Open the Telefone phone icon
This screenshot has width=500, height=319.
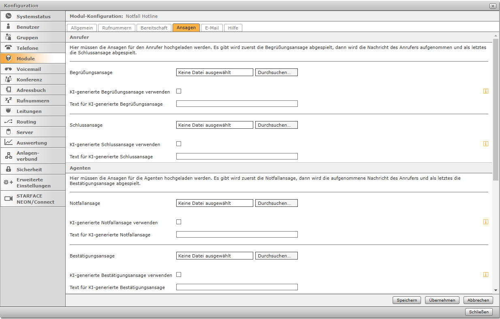click(x=8, y=48)
